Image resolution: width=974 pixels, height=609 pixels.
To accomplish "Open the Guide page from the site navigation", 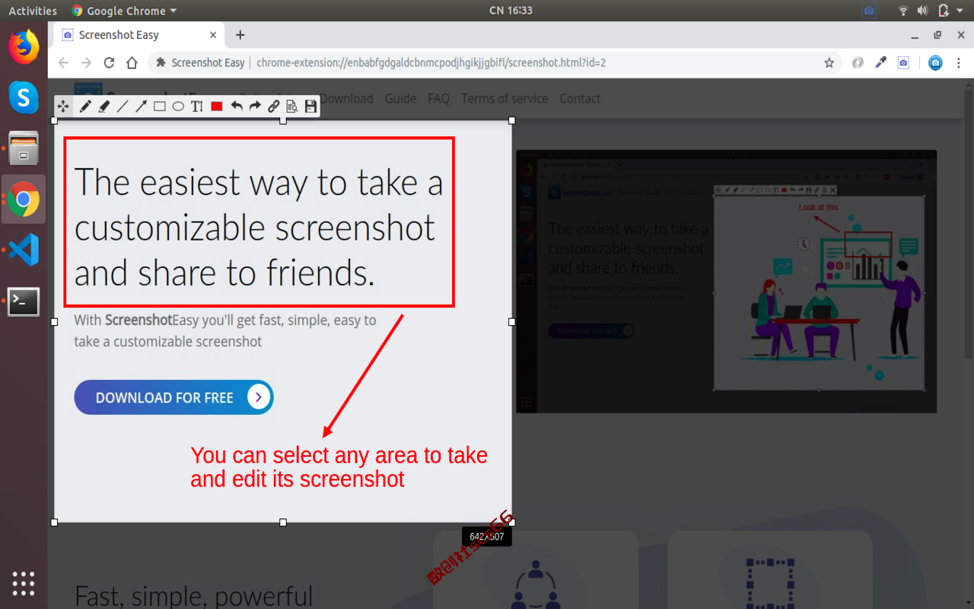I will pyautogui.click(x=400, y=98).
